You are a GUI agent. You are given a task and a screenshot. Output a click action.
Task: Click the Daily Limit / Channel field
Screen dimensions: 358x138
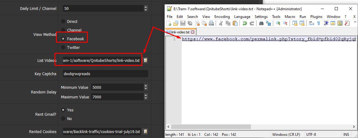pyautogui.click(x=103, y=9)
